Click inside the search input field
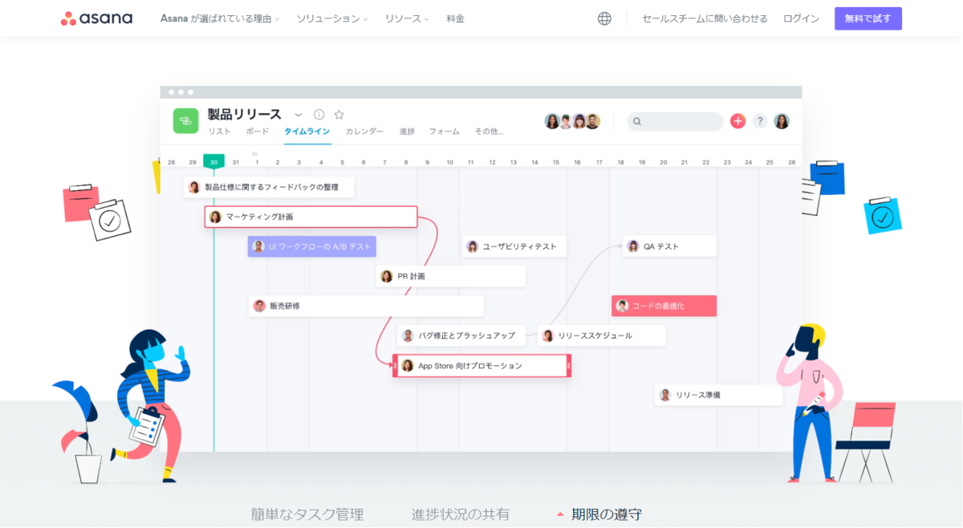Image resolution: width=963 pixels, height=528 pixels. click(678, 120)
